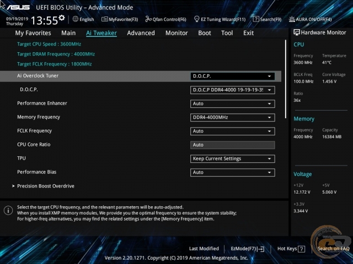Click the 13:55 clock display
This screenshot has height=264, width=353.
(44, 20)
